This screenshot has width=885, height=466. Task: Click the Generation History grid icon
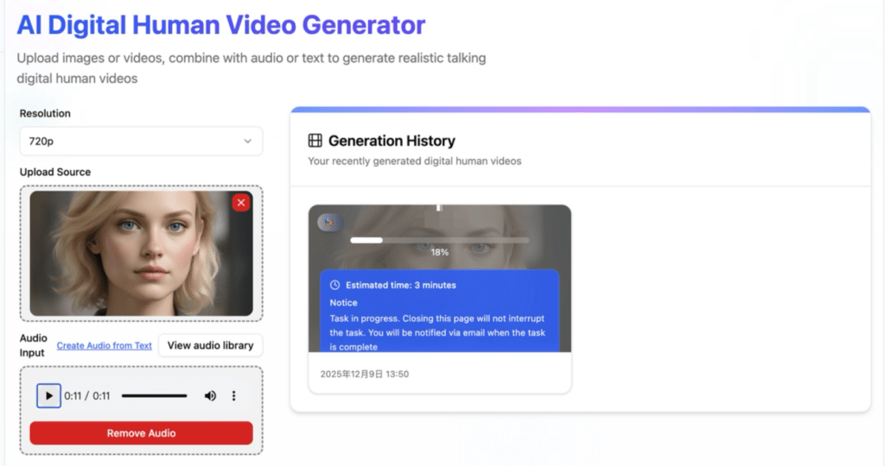tap(315, 141)
